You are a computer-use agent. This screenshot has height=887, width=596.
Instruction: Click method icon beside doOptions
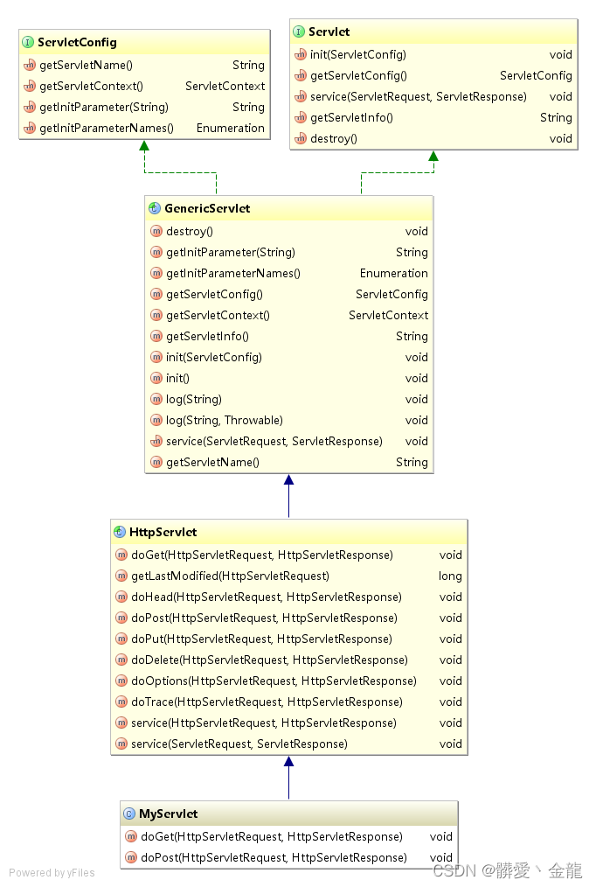coord(121,681)
